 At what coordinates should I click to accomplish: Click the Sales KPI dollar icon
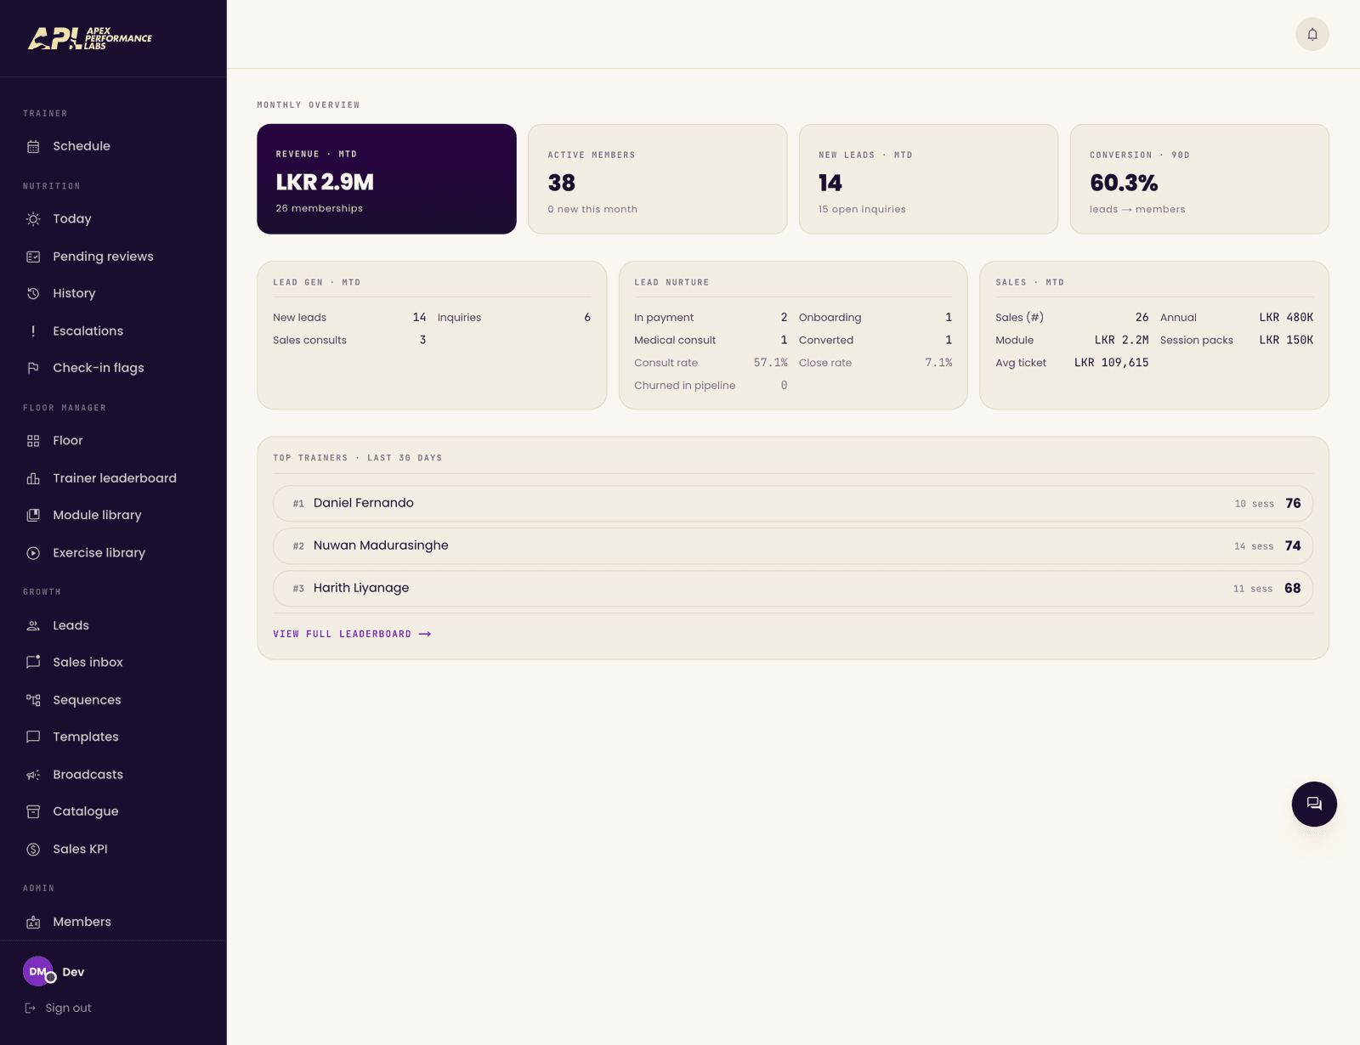(33, 850)
